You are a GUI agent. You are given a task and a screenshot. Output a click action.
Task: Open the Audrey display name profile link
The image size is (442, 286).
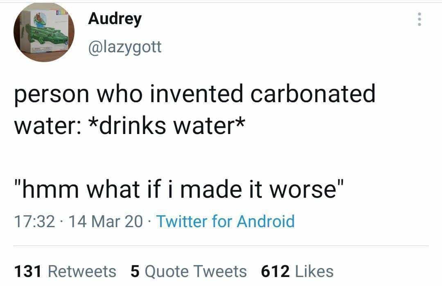pos(115,19)
